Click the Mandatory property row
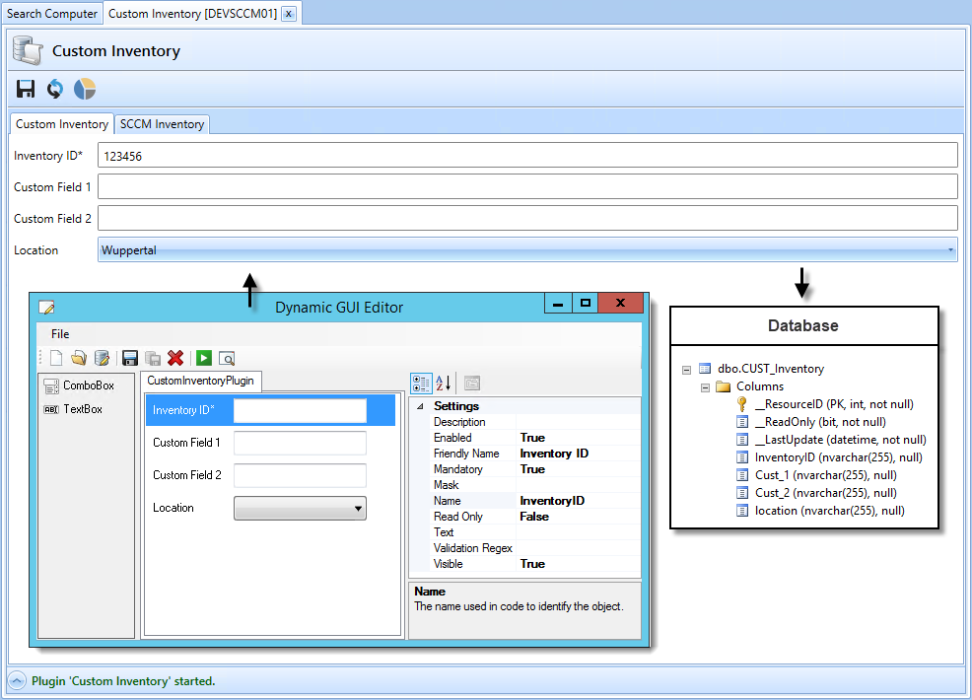This screenshot has width=972, height=700. pyautogui.click(x=535, y=469)
